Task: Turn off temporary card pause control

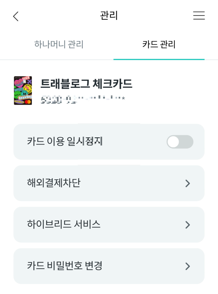Action: 180,142
